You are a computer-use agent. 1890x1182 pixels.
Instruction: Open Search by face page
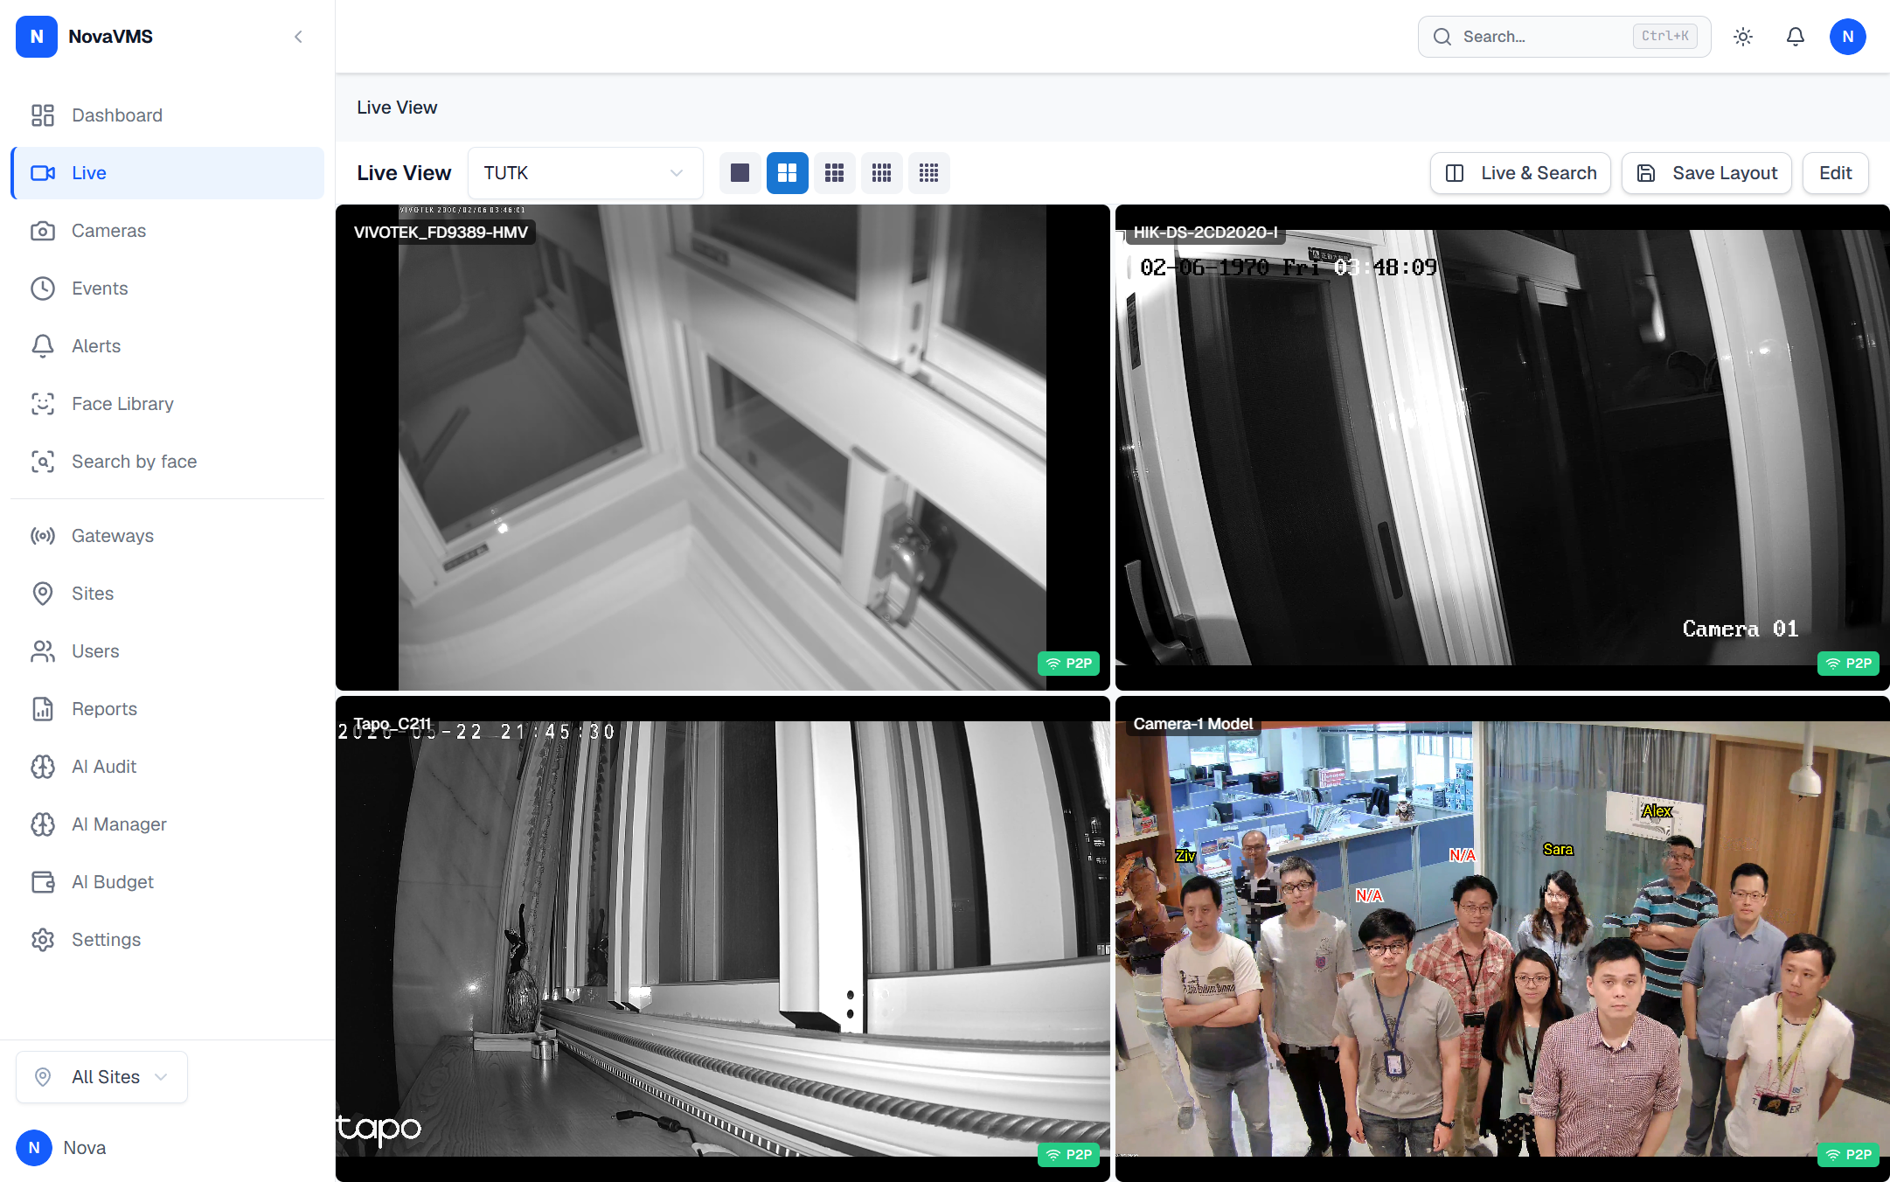coord(168,462)
